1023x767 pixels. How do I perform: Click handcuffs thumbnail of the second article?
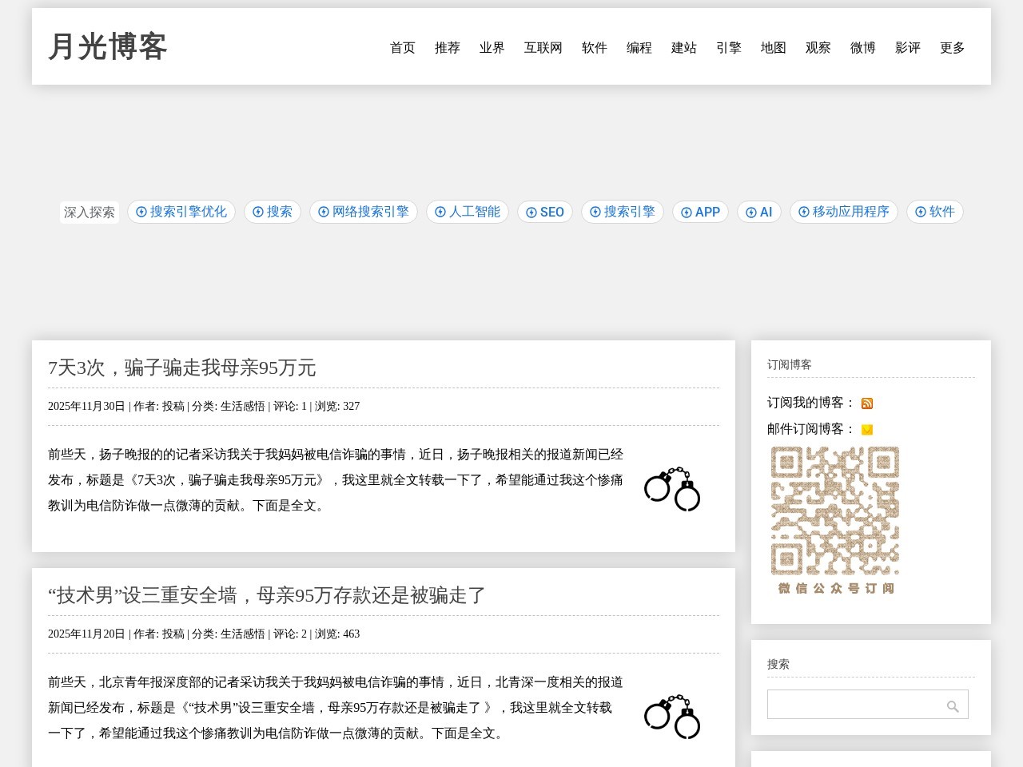tap(672, 717)
